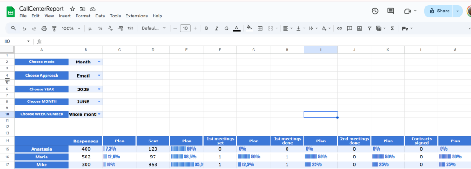View cloud save status icon
The height and width of the screenshot is (169, 471).
(92, 9)
